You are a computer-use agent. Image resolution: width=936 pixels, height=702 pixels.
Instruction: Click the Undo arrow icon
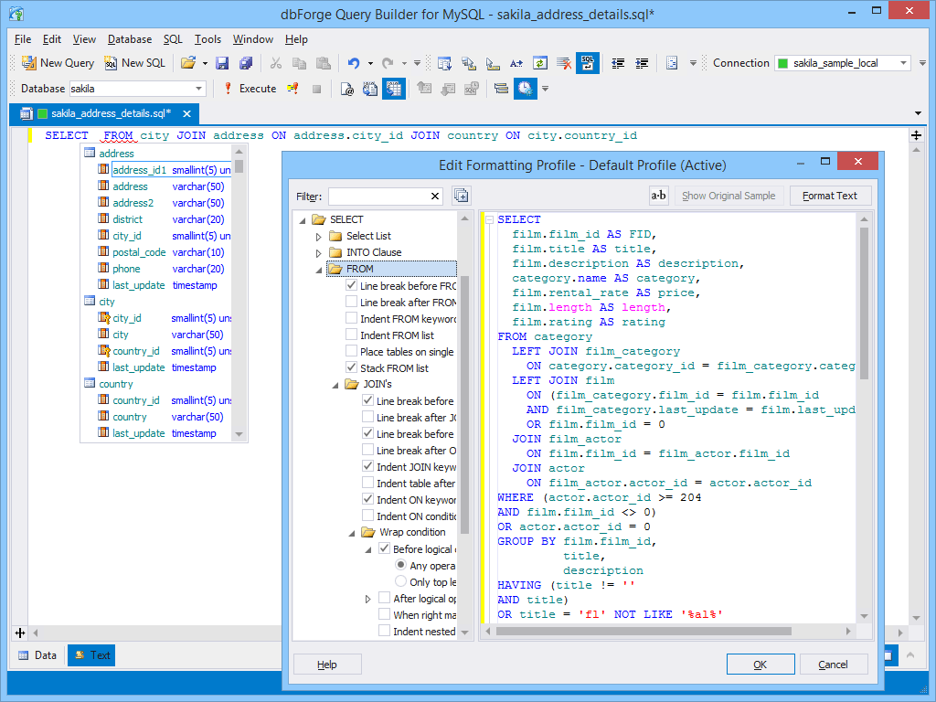point(354,63)
